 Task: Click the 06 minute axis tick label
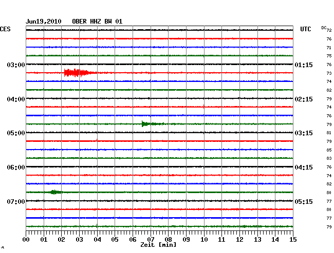pos(133,240)
